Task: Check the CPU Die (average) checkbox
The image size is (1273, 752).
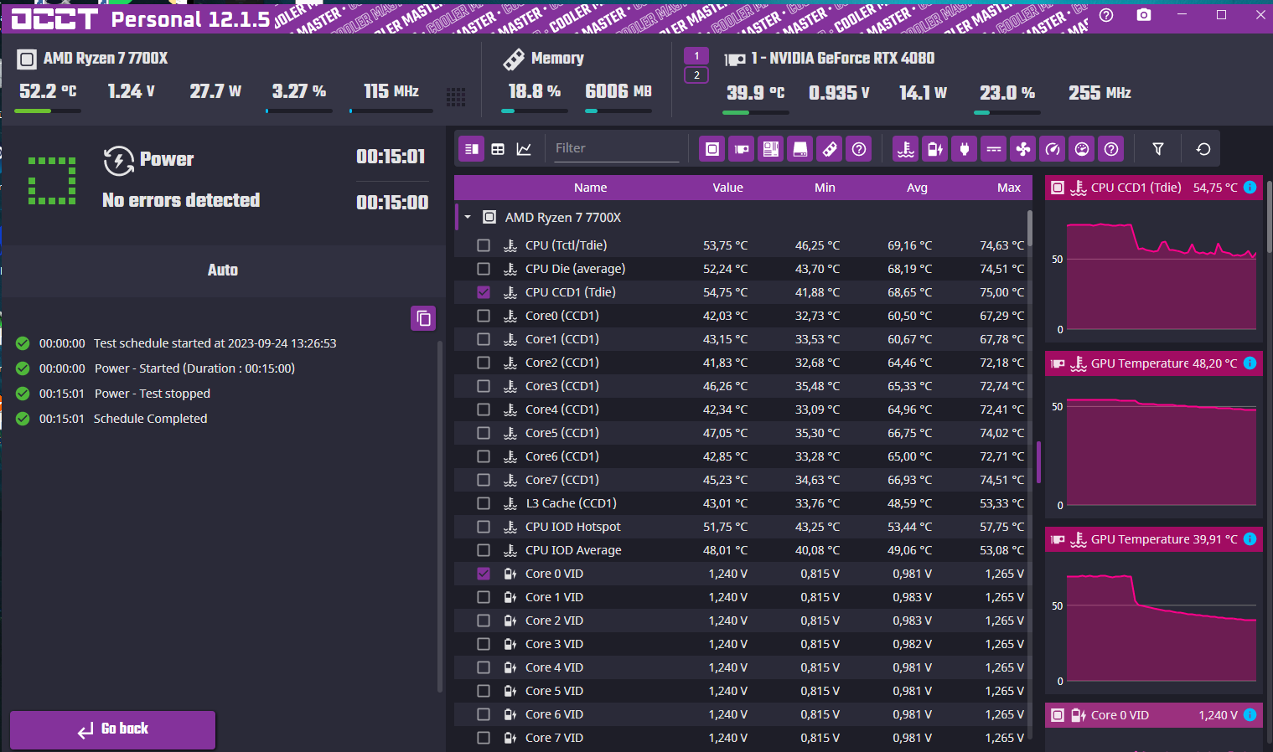Action: point(484,269)
